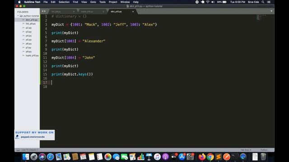Image resolution: width=289 pixels, height=162 pixels.
Task: Open Music app in the Dock
Action: click(x=157, y=157)
